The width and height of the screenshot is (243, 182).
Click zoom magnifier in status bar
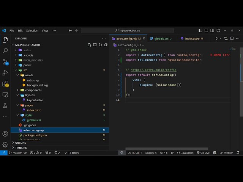(122, 152)
